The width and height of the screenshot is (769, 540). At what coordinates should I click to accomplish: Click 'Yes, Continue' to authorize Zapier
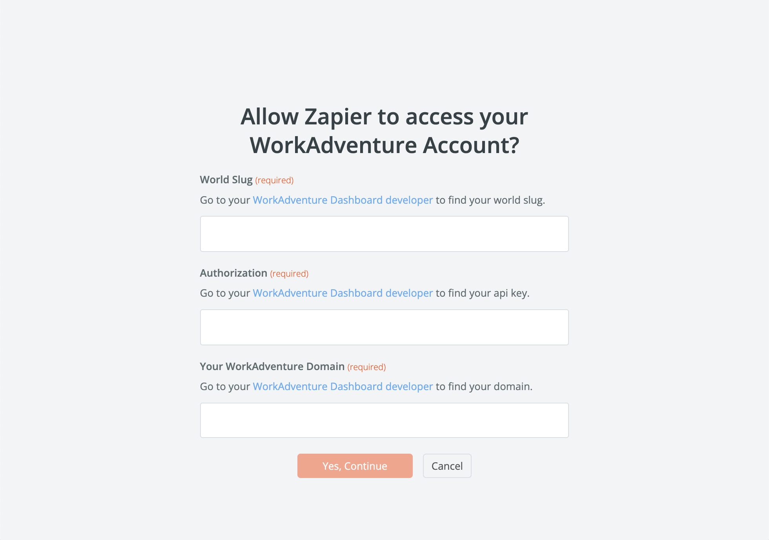pos(355,465)
